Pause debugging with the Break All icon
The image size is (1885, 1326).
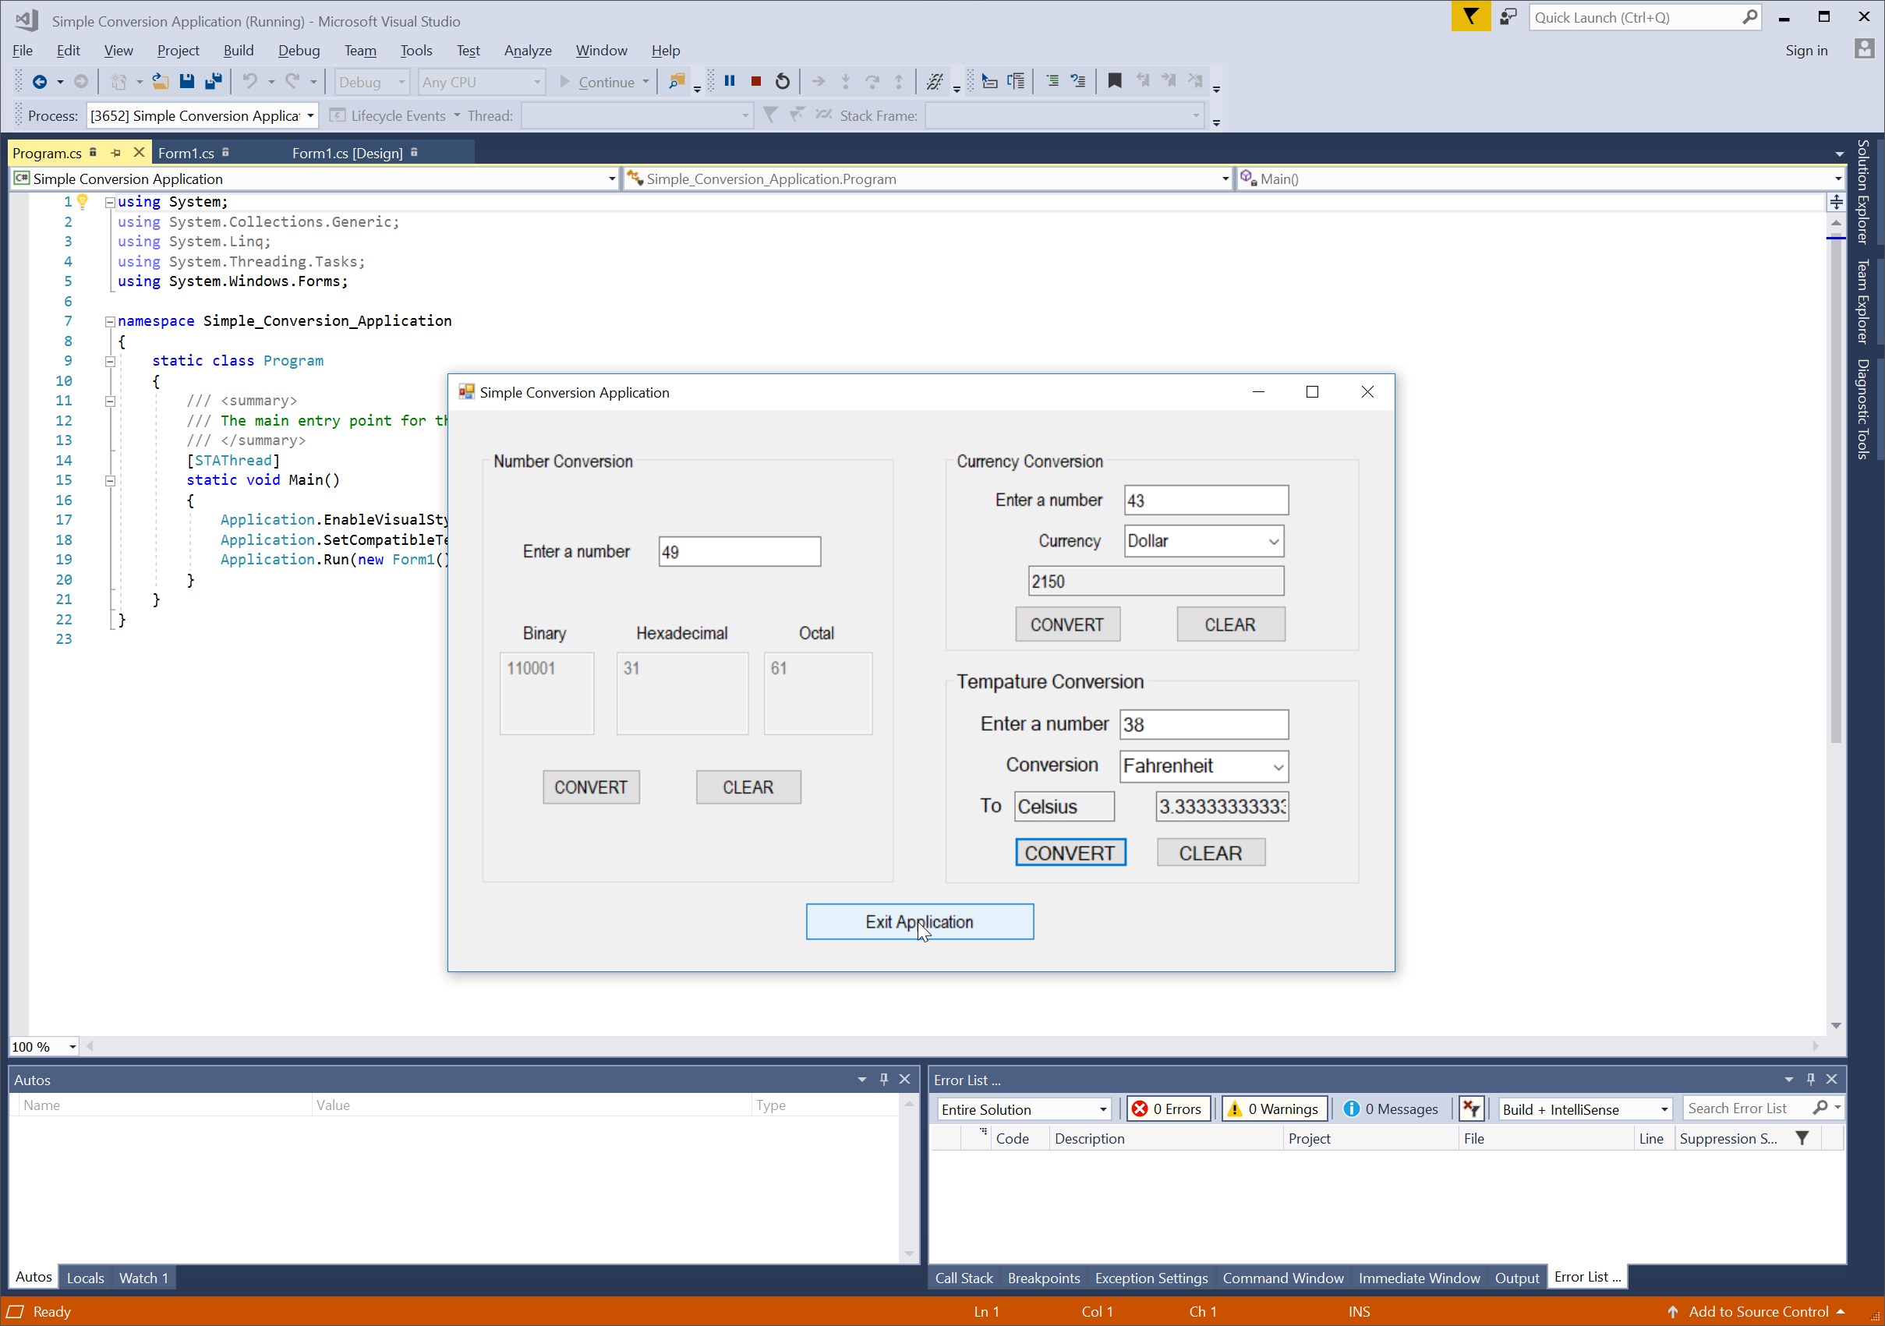coord(729,80)
